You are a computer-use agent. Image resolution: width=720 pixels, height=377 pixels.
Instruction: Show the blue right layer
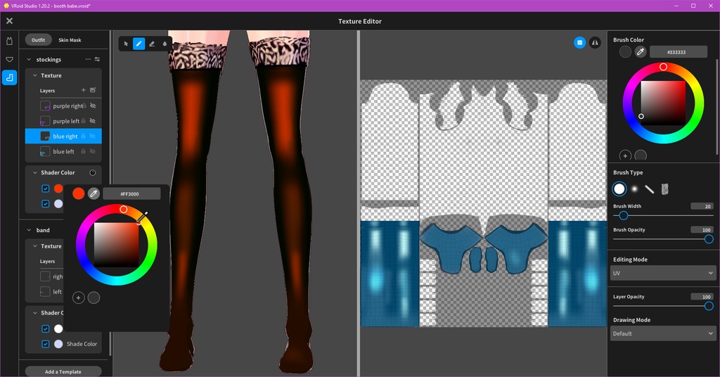pos(93,136)
